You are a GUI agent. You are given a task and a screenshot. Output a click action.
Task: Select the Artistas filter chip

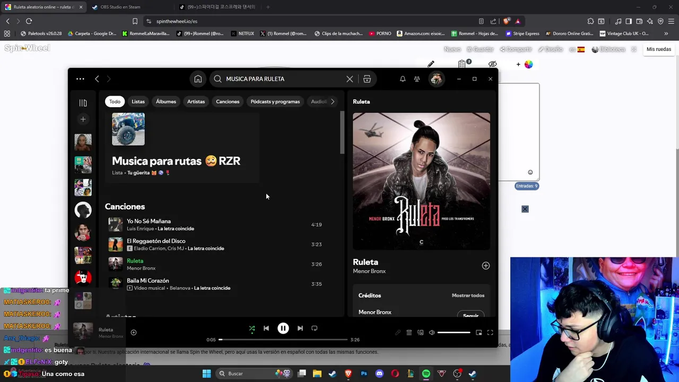[196, 101]
